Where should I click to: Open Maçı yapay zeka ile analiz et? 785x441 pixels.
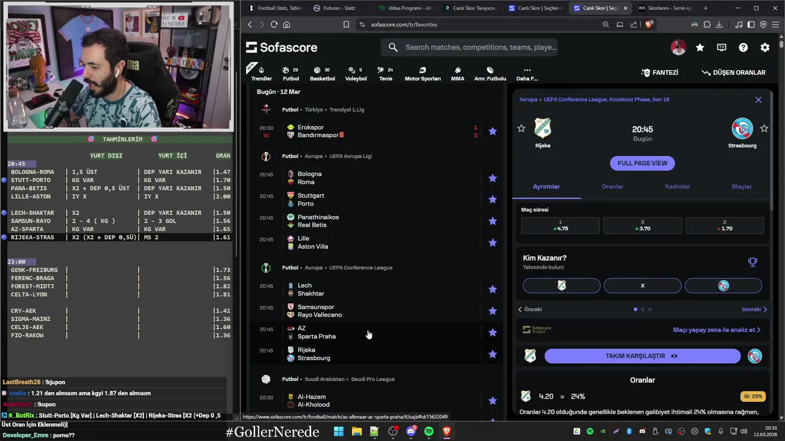[x=716, y=330]
